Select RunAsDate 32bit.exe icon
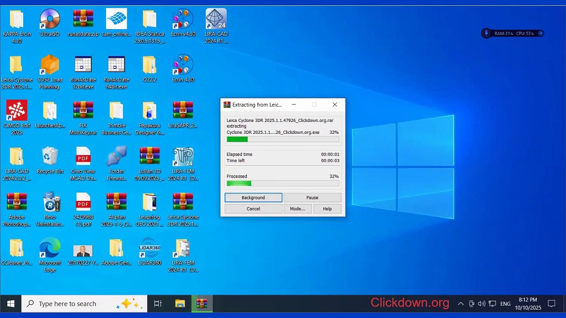Screen dimensions: 566x318 (x=83, y=72)
